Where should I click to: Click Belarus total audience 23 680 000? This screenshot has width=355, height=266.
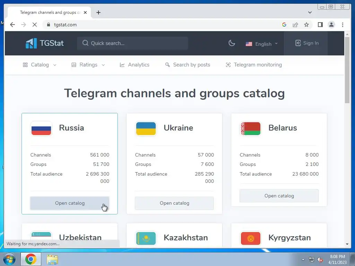(305, 174)
